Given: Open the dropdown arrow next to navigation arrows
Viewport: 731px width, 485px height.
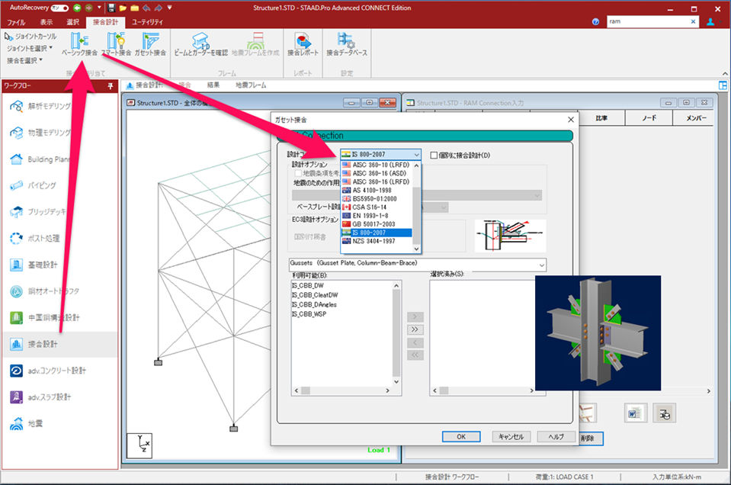Looking at the screenshot, I should (99, 8).
